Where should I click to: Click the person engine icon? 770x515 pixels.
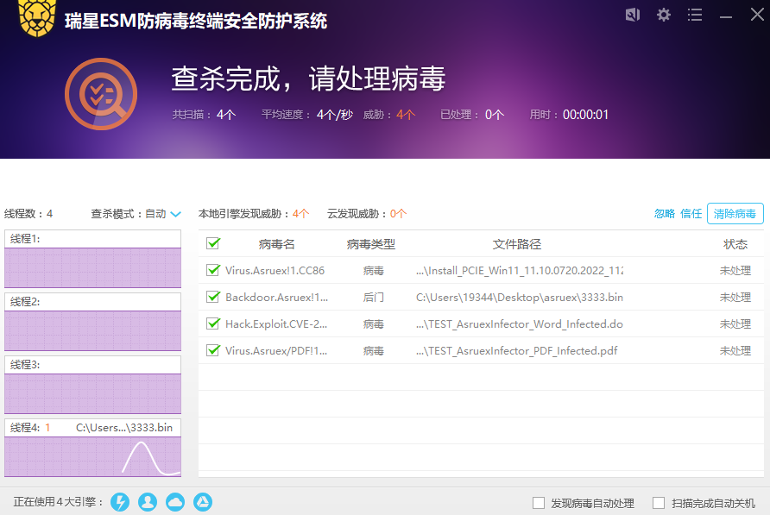[x=148, y=502]
